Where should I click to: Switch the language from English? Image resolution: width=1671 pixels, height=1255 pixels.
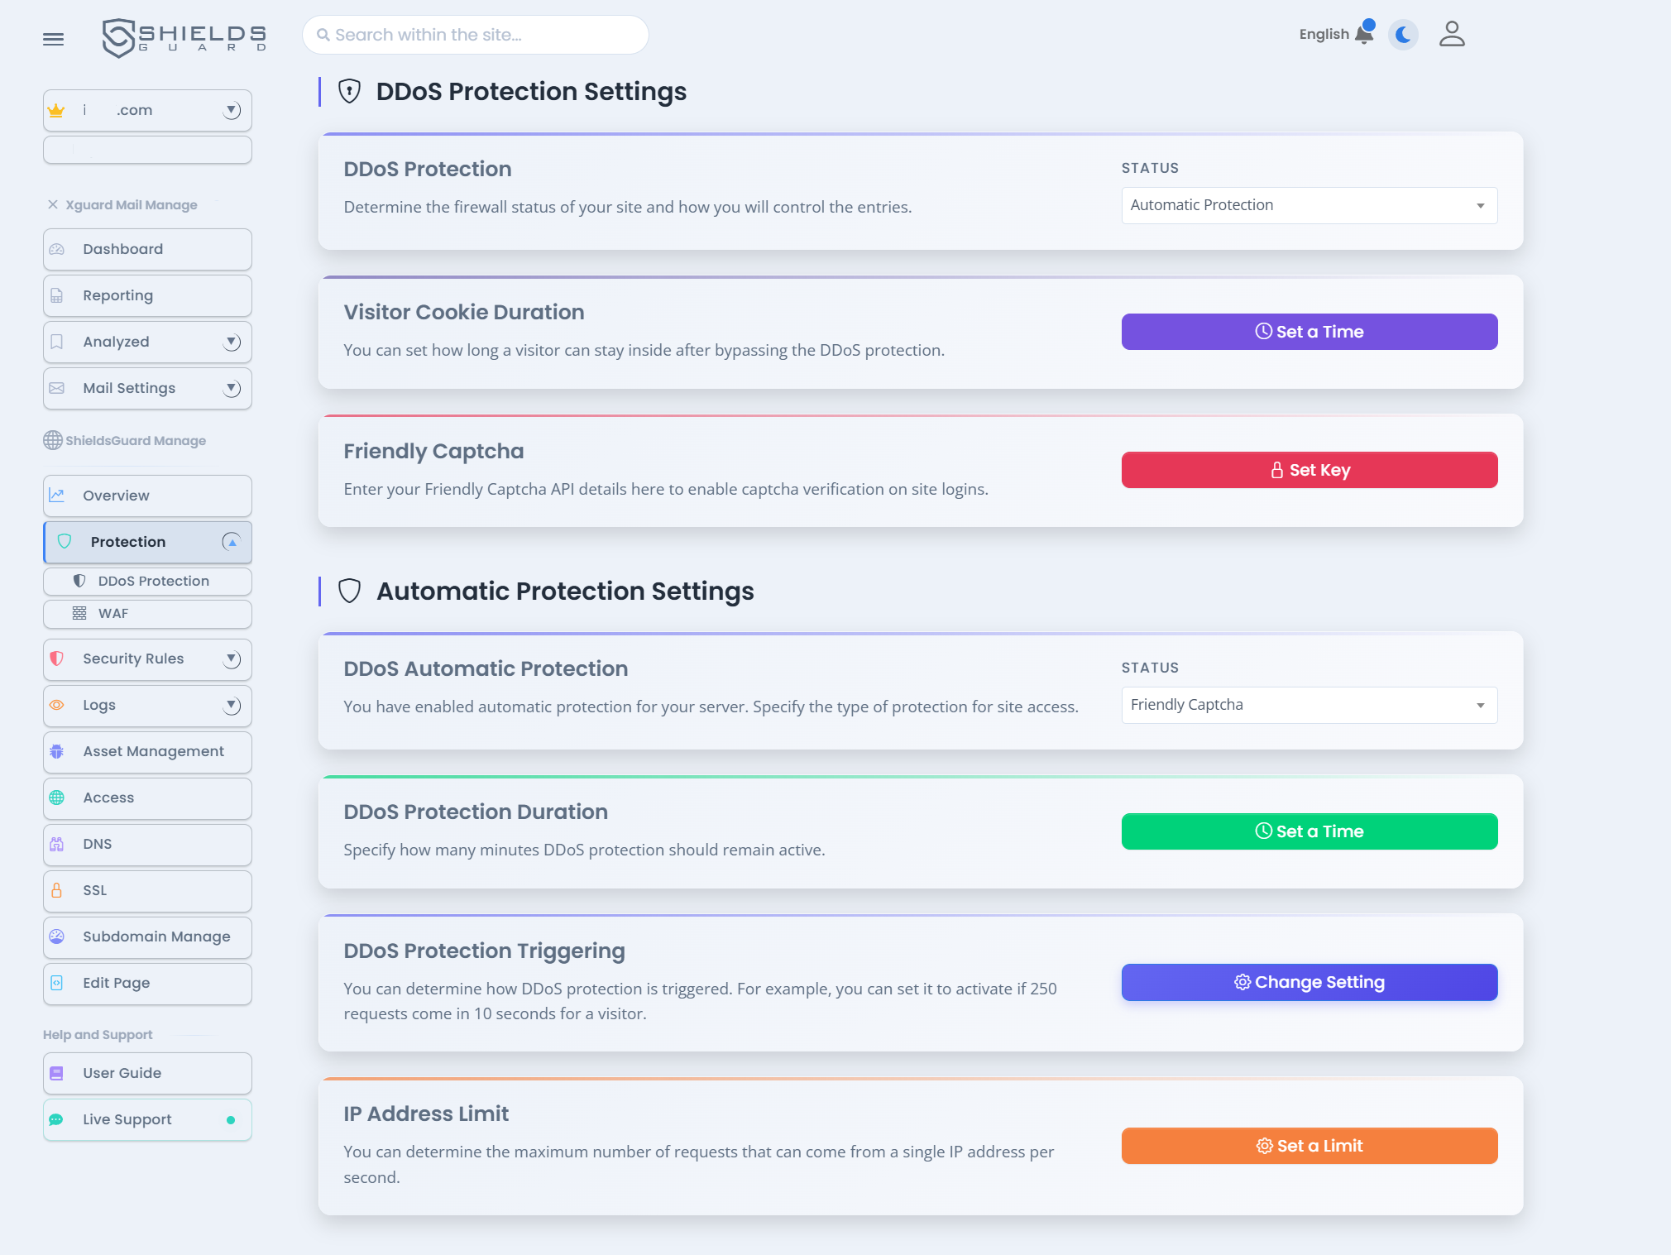1323,34
